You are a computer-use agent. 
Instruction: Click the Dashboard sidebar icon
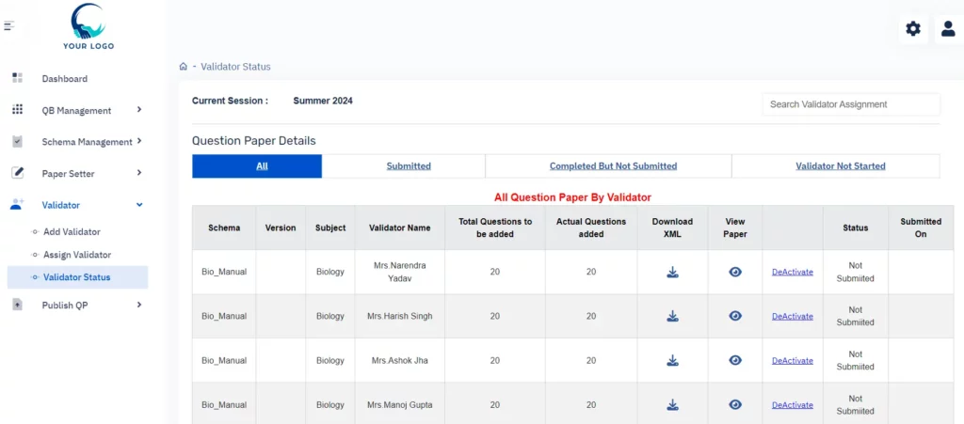[x=17, y=78]
